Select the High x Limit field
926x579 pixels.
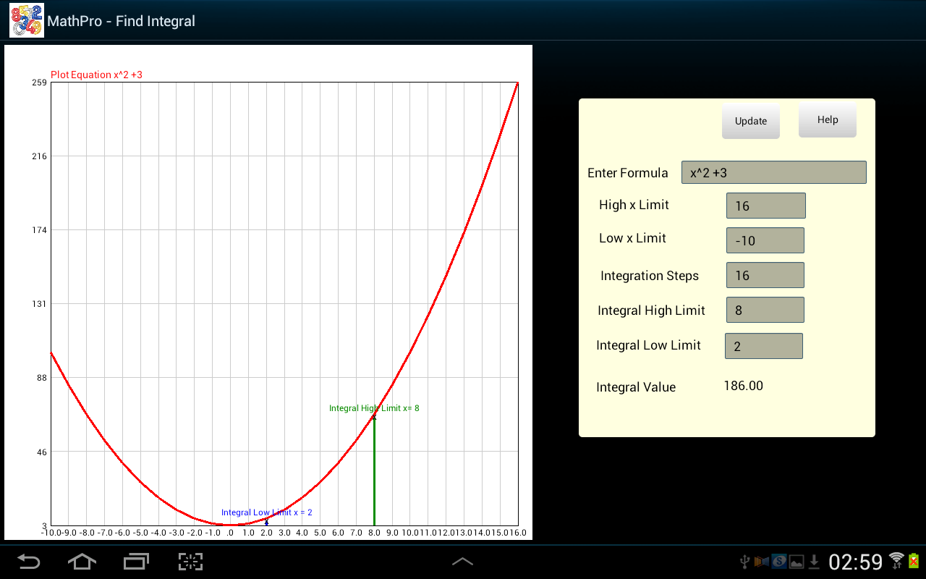(765, 205)
